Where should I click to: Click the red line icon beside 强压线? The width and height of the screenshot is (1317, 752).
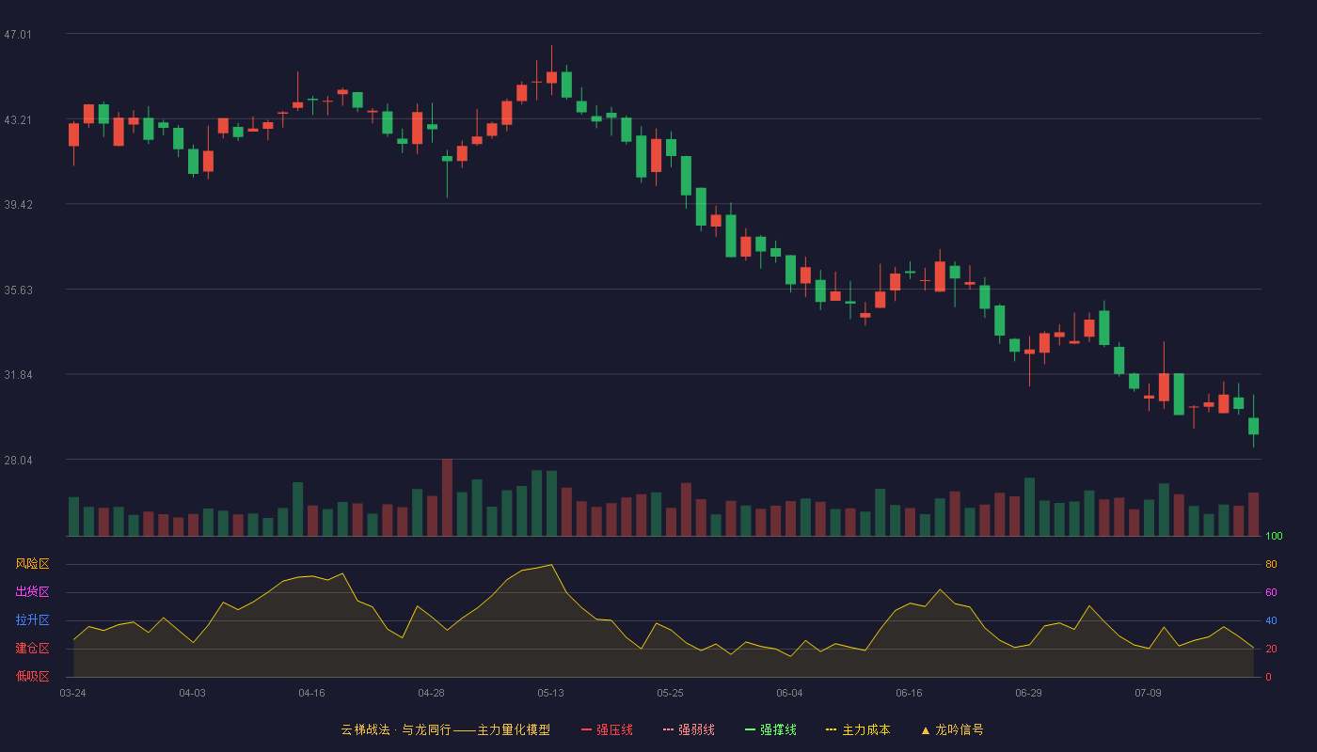click(x=587, y=730)
